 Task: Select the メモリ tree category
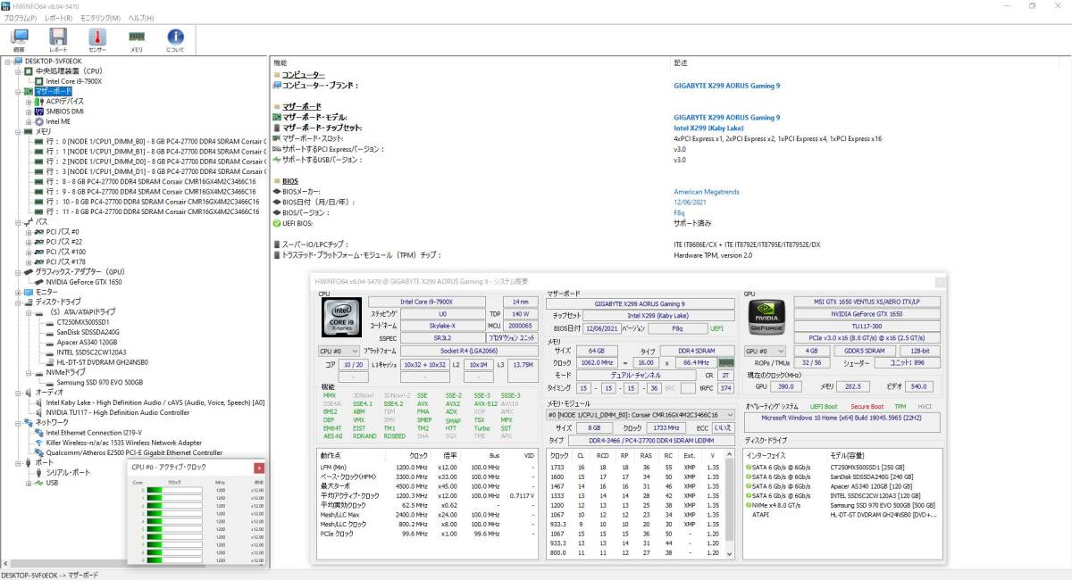coord(43,131)
